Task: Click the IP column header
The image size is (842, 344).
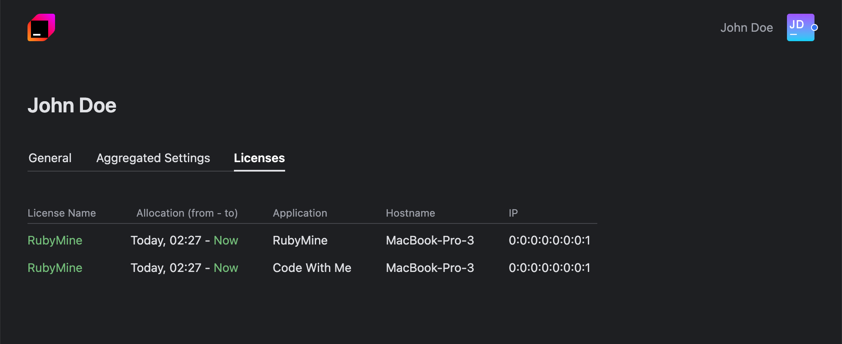Action: [x=513, y=213]
